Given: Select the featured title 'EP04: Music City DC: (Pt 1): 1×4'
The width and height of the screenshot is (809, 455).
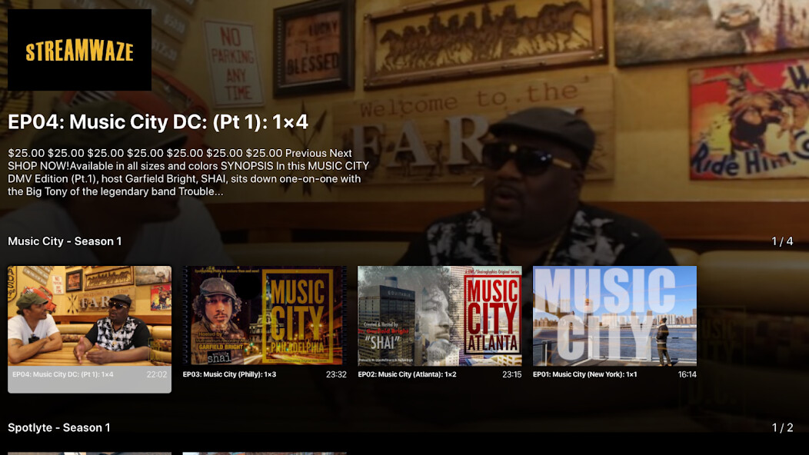Looking at the screenshot, I should [158, 121].
